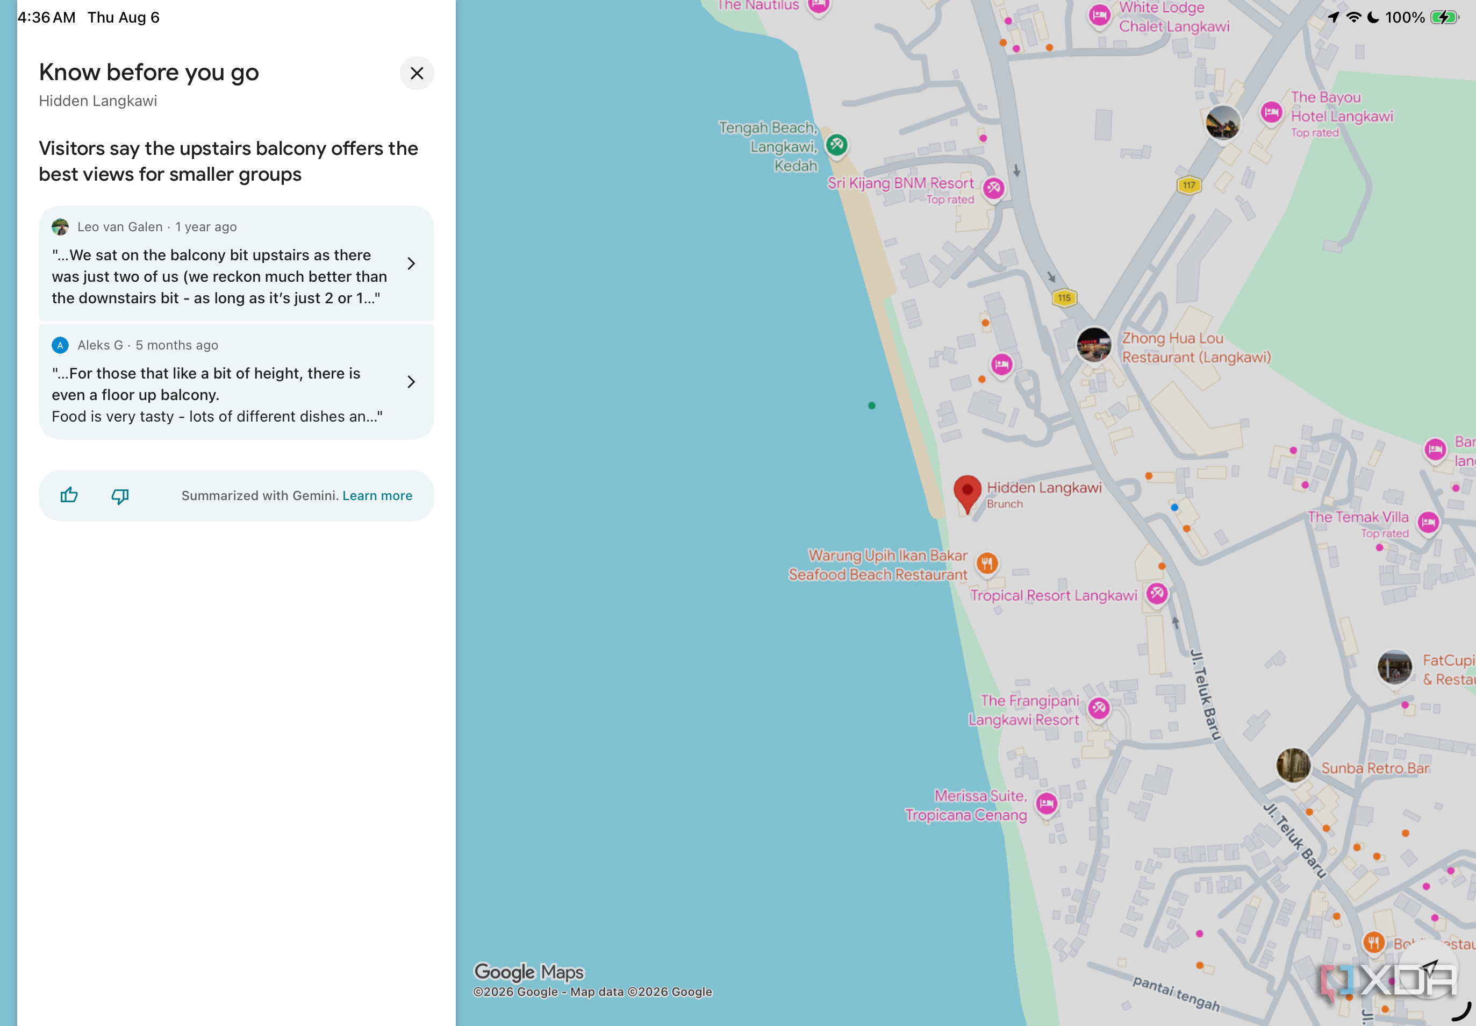Viewport: 1476px width, 1026px height.
Task: Open Zhong Hua Lou Restaurant photo marker
Action: 1094,345
